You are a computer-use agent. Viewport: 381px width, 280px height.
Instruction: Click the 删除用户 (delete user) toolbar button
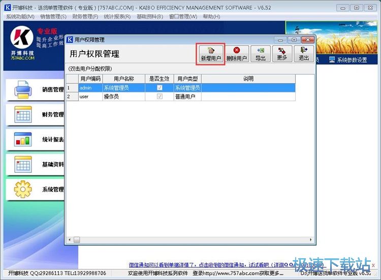pyautogui.click(x=237, y=54)
